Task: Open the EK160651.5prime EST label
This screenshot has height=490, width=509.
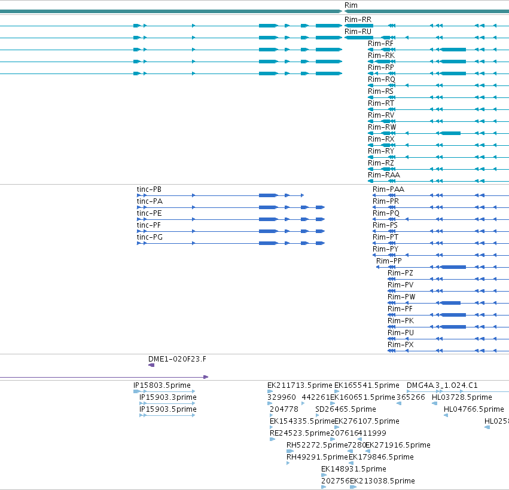Action: coord(362,397)
